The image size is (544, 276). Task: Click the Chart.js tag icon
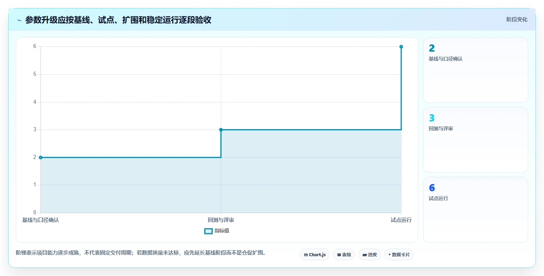tap(306, 255)
